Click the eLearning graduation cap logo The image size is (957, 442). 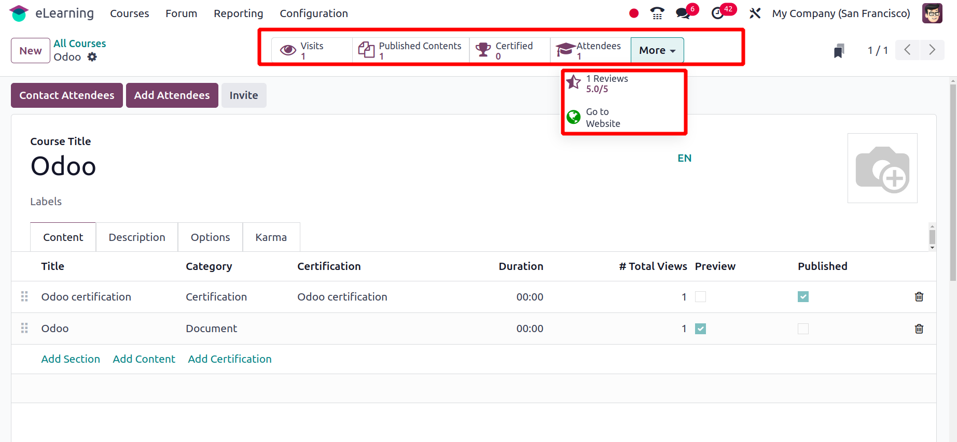[19, 13]
